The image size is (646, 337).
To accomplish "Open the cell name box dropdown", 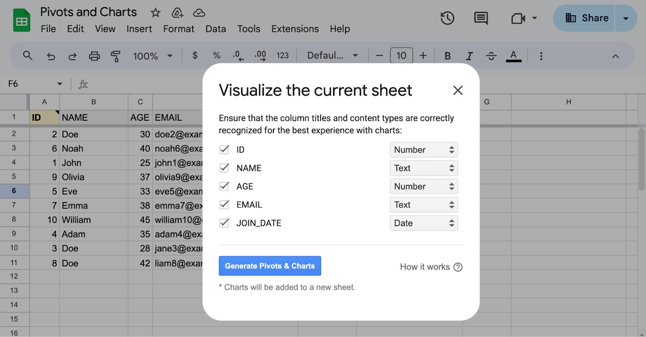I will click(60, 84).
